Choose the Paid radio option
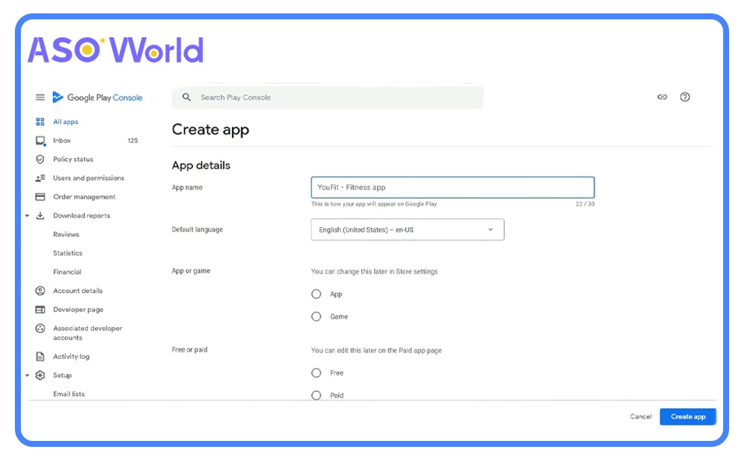744x467 pixels. tap(316, 395)
